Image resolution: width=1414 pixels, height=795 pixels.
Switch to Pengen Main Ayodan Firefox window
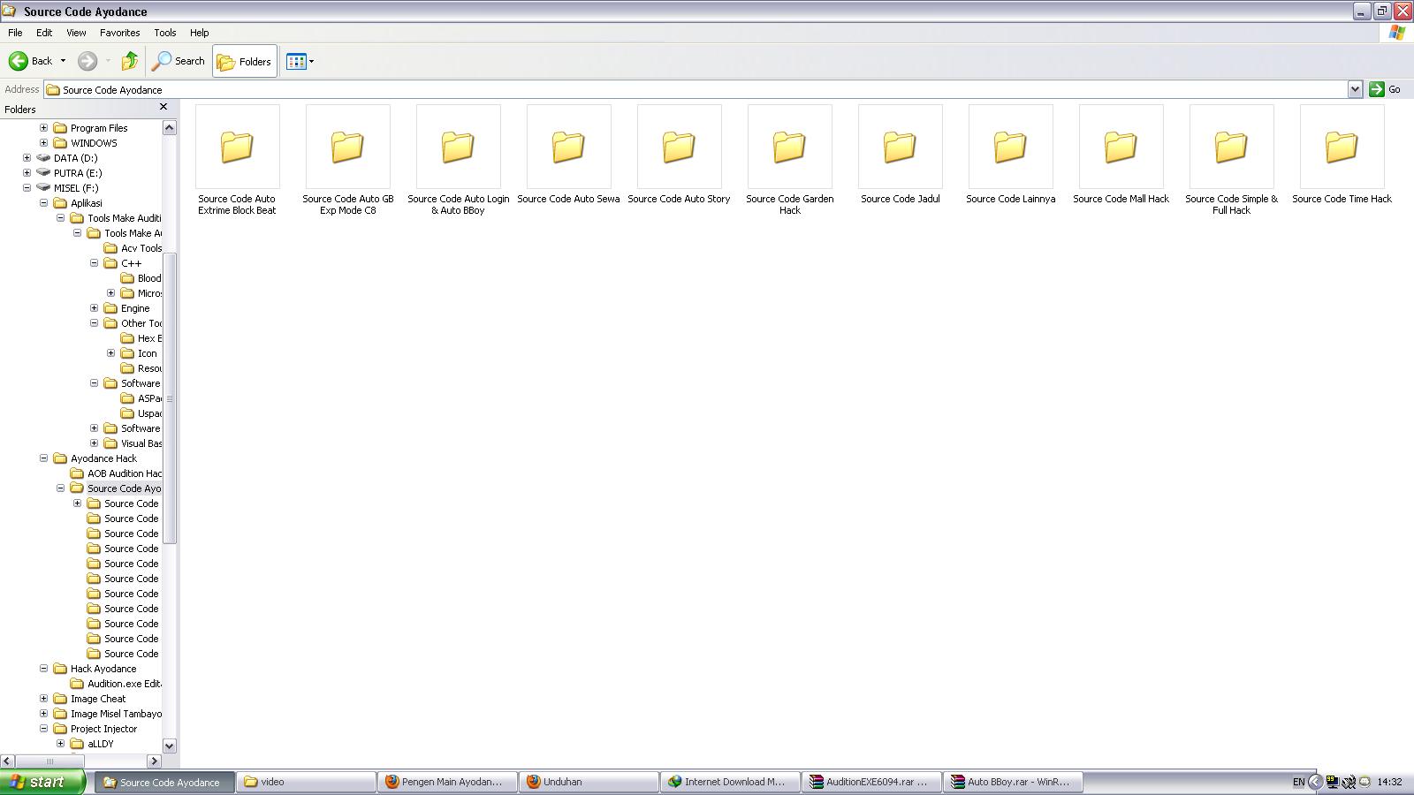(x=447, y=782)
